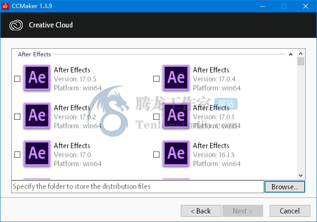Image resolution: width=317 pixels, height=222 pixels.
Task: Click the After Effects 17.0 Ae icon
Action: click(37, 153)
